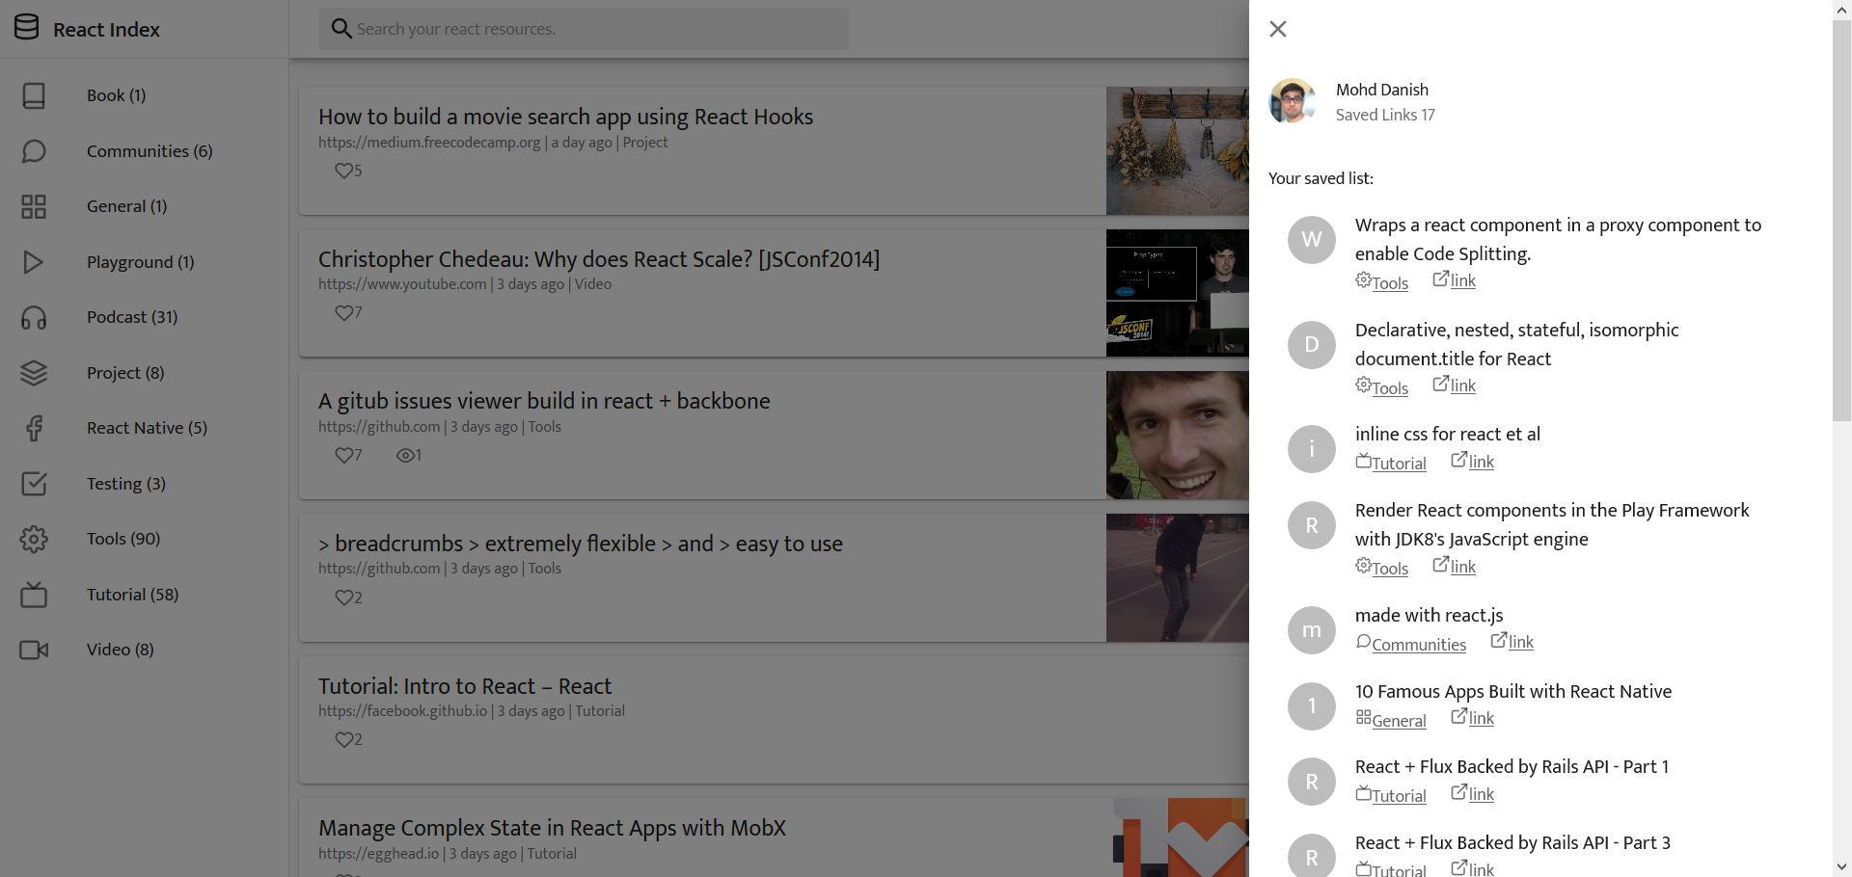Open How to build a movie search app

[x=565, y=117]
